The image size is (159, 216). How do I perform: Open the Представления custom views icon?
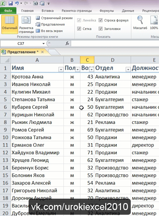click(x=38, y=25)
